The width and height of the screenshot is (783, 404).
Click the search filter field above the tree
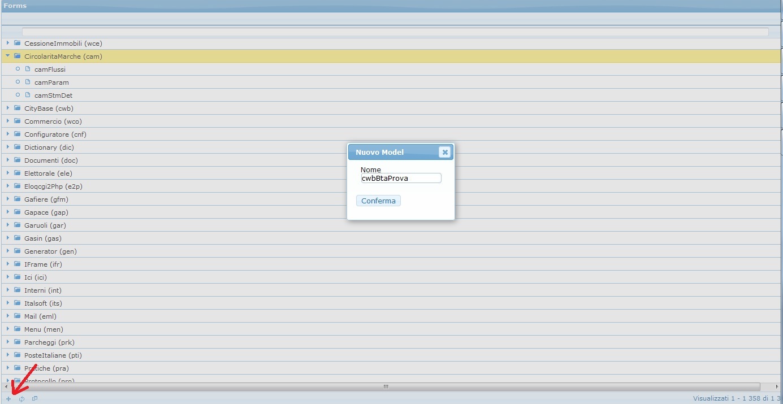[x=395, y=32]
